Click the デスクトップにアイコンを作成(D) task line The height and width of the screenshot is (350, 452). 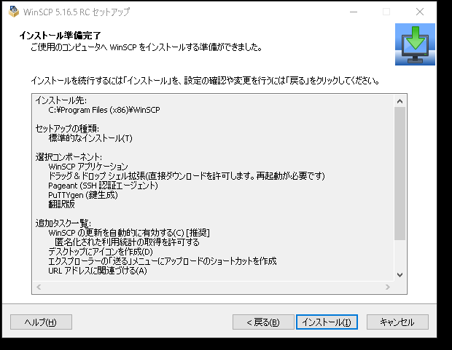(101, 251)
